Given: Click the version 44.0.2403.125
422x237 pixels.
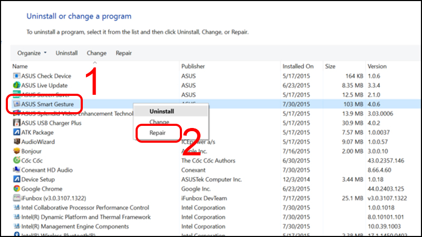Looking at the screenshot, I should pyautogui.click(x=386, y=189).
